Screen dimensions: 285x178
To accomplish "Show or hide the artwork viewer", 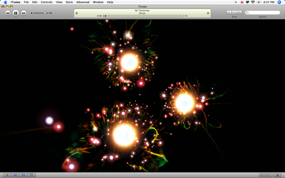I will 31,175.
